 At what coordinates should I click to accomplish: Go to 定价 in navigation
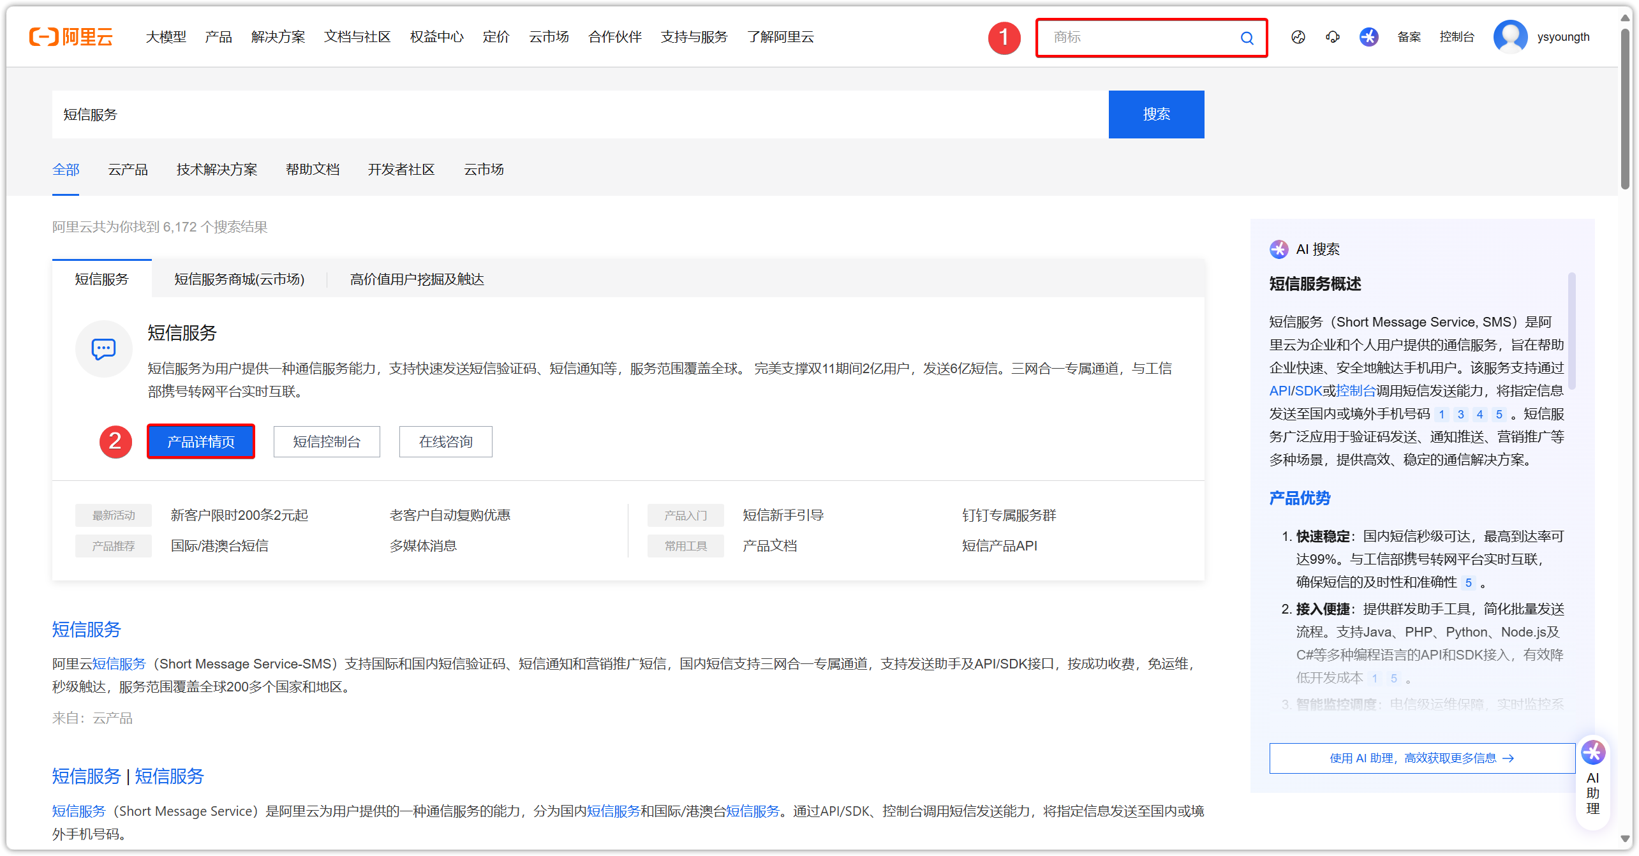click(496, 37)
